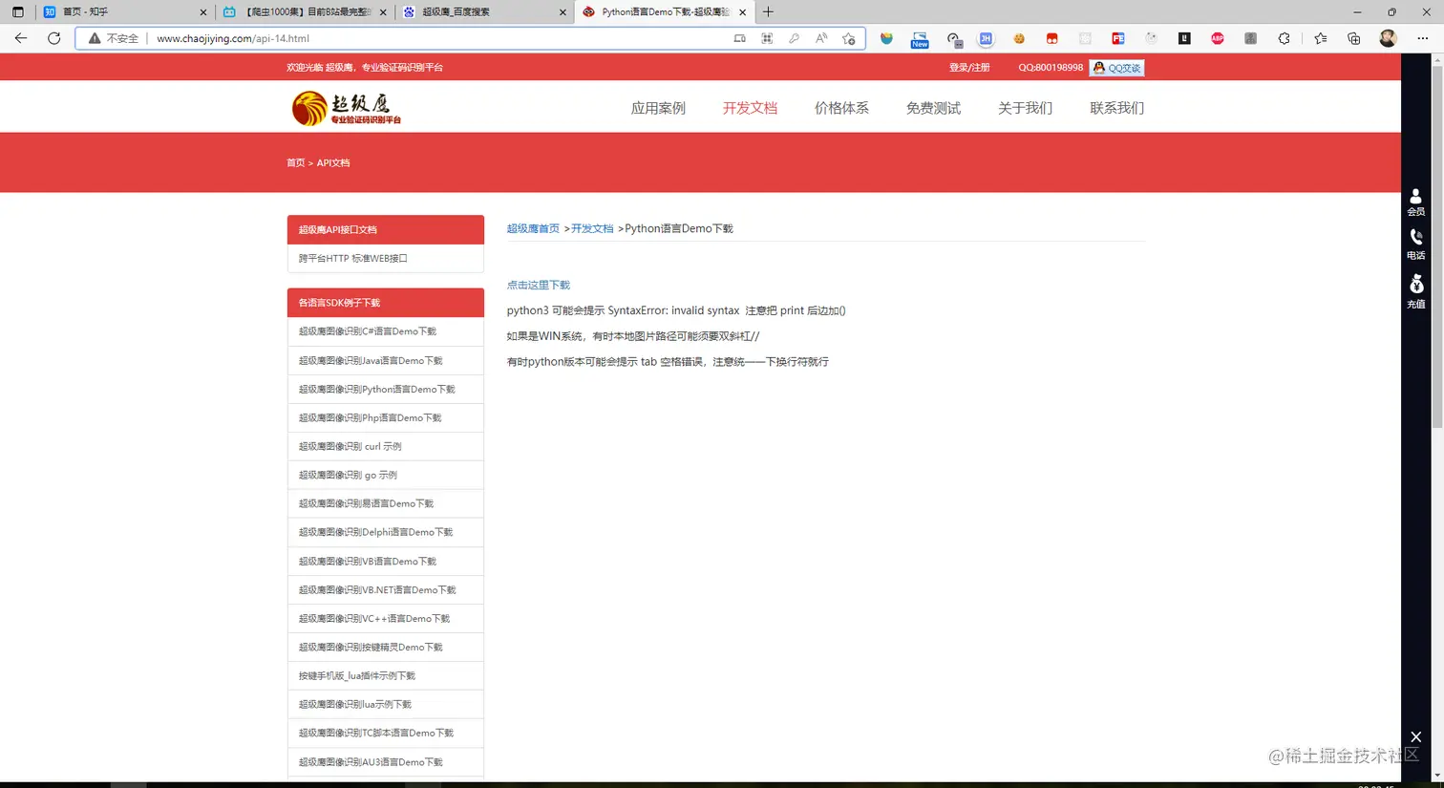The image size is (1444, 788).
Task: Open 跨平台HTTP 标准WEB接口 sidebar entry
Action: 385,259
